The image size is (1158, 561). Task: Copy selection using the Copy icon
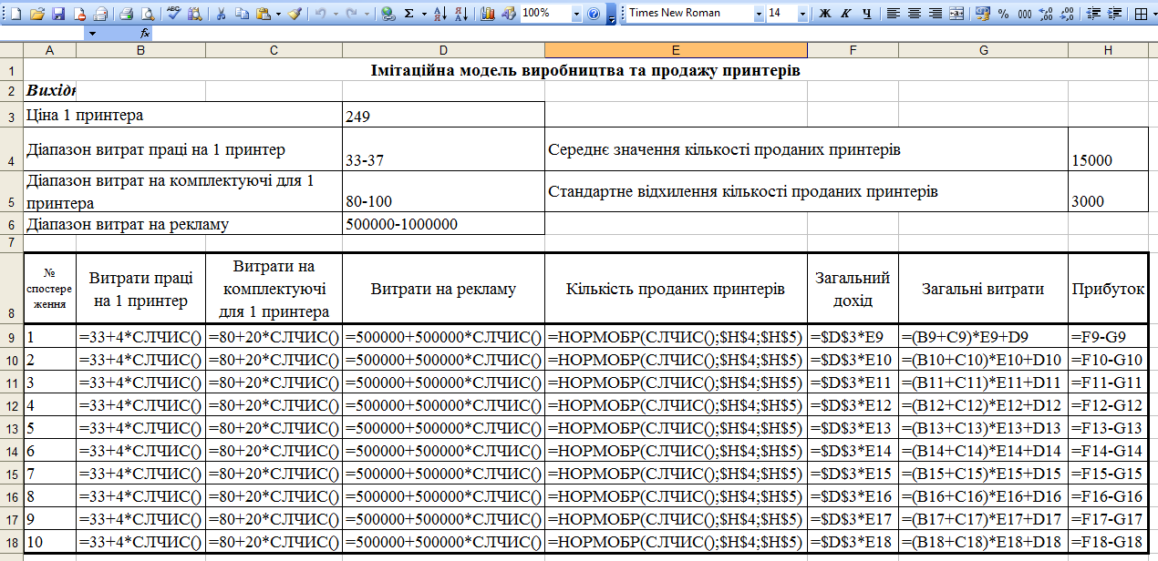[x=242, y=14]
